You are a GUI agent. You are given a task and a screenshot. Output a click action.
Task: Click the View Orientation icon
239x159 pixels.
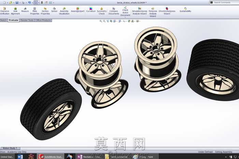pos(114,21)
